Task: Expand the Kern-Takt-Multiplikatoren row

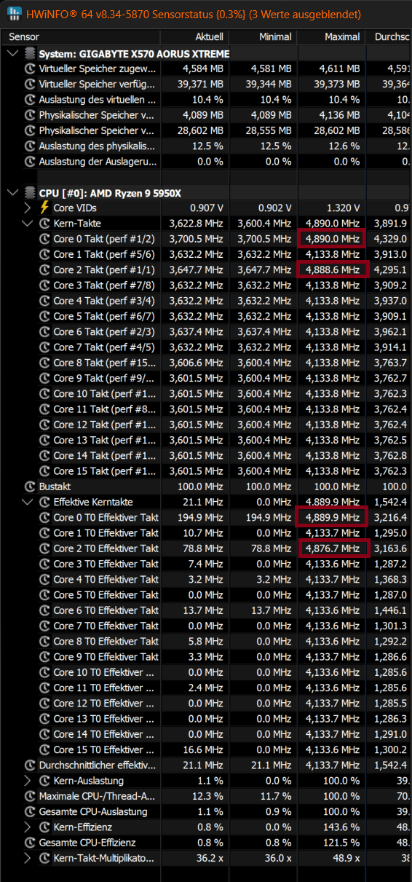Action: (28, 858)
